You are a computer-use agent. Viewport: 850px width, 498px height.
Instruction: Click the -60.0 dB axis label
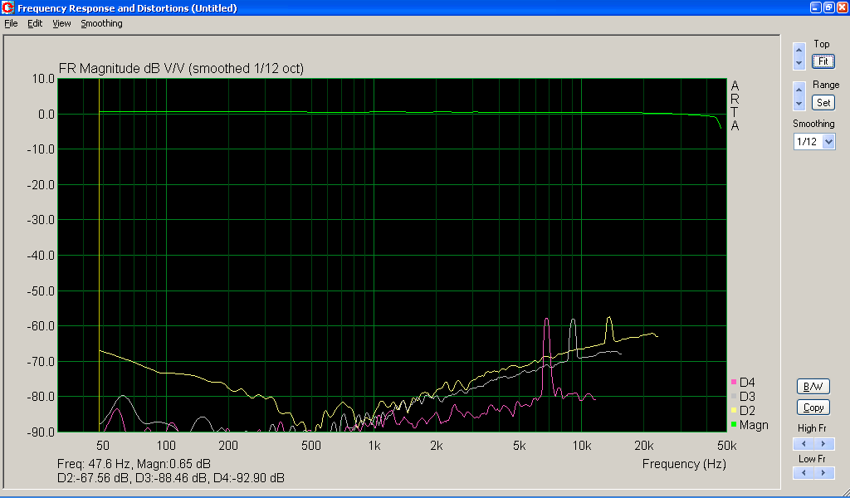[41, 326]
